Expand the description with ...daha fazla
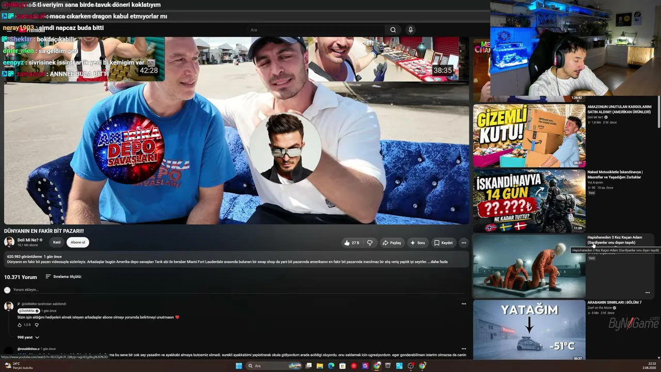Viewport: 661px width, 372px height. pos(438,262)
